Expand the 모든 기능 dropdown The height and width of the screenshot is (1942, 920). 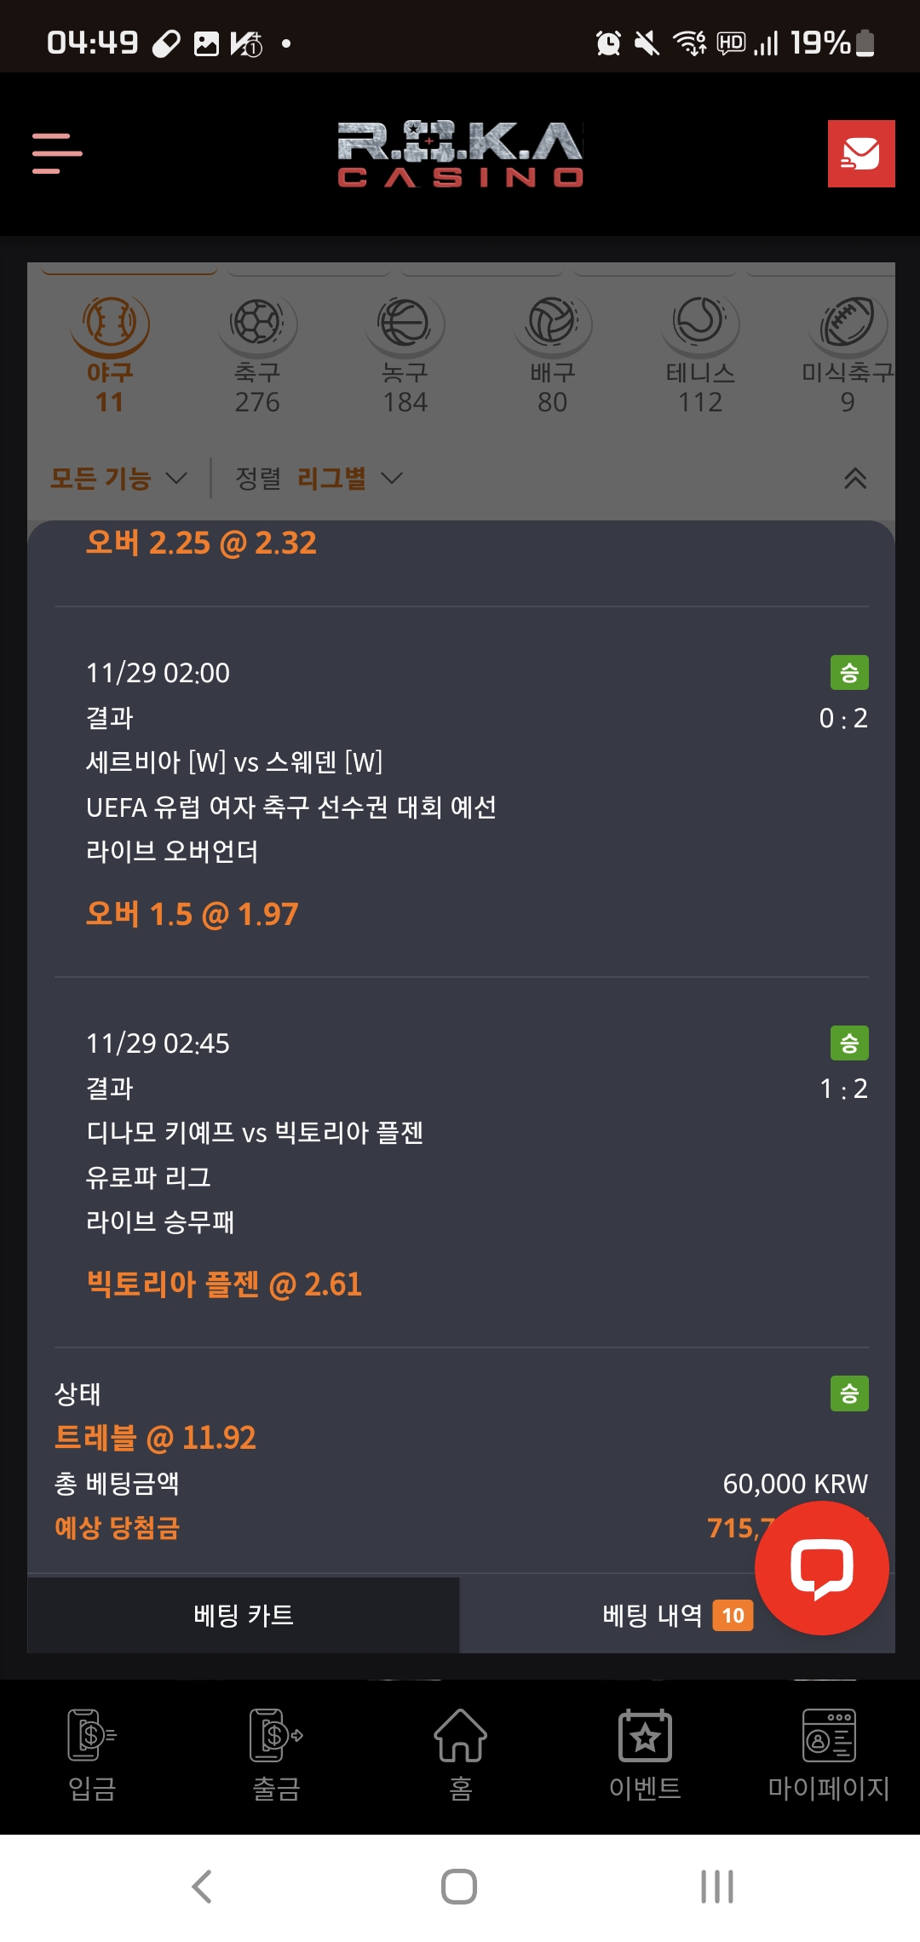pyautogui.click(x=118, y=479)
